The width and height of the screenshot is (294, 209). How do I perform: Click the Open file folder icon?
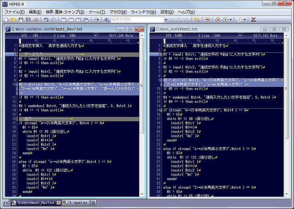pos(13,20)
